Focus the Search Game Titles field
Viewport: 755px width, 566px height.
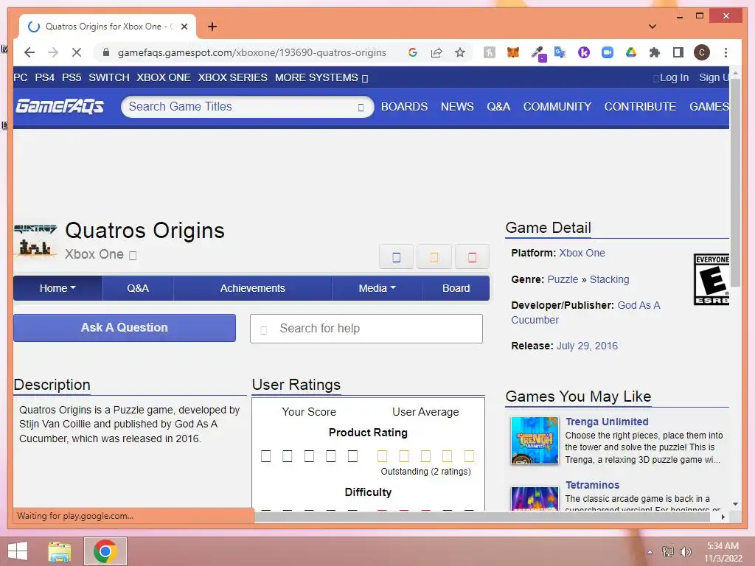[x=248, y=107]
